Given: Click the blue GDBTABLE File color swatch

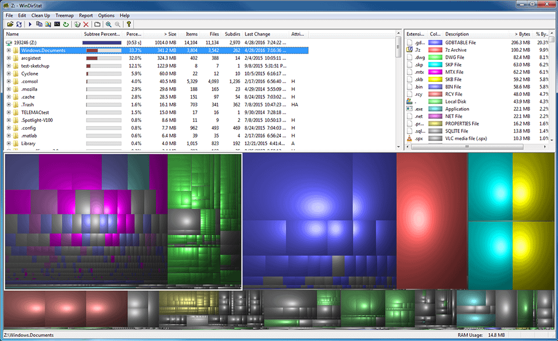Looking at the screenshot, I should [x=435, y=42].
